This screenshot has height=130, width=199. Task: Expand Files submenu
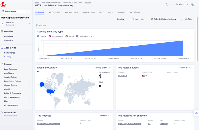tap(30, 101)
